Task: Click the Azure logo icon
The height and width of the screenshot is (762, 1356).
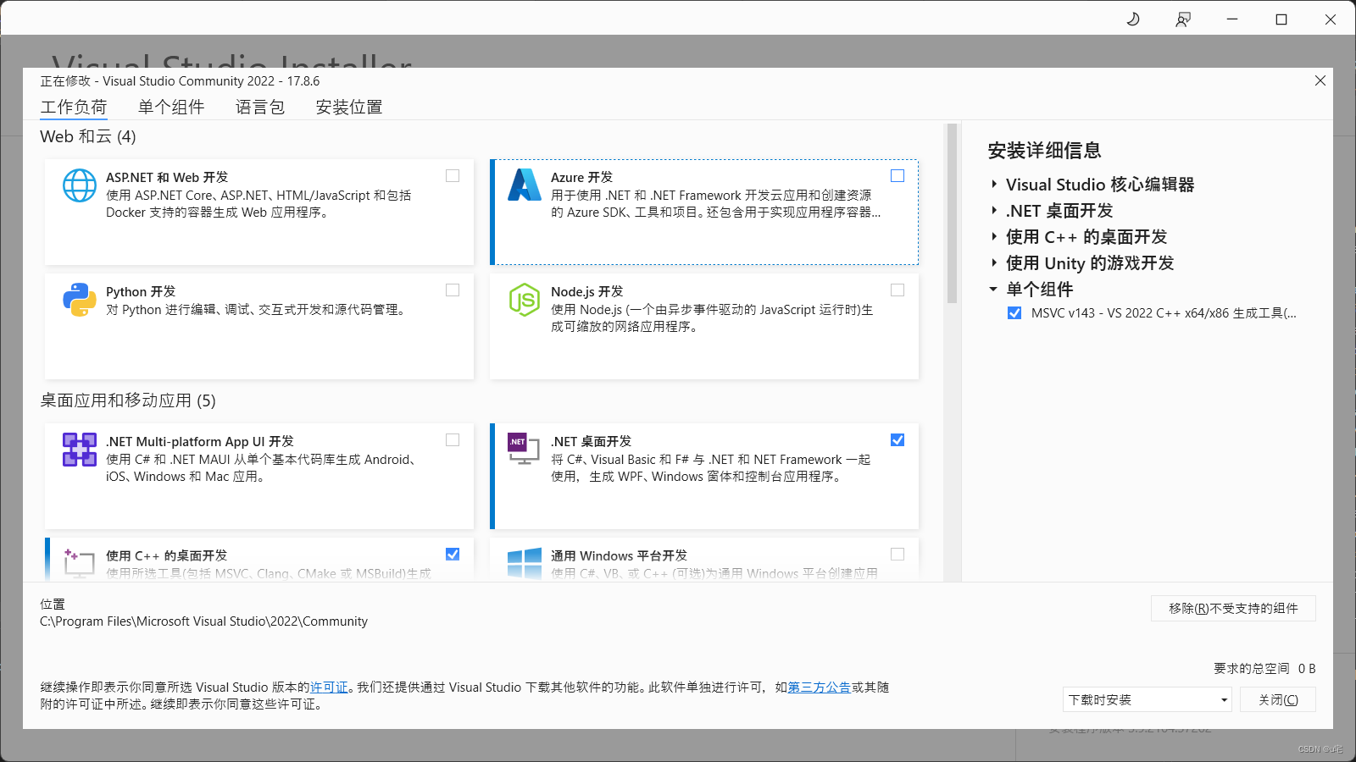Action: pos(525,185)
